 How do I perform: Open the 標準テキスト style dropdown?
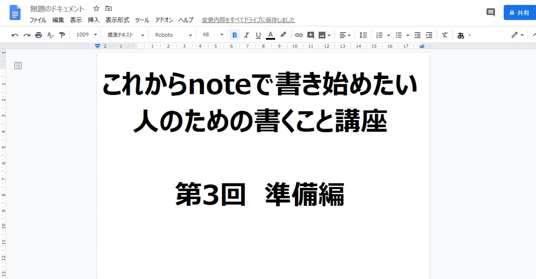[126, 35]
